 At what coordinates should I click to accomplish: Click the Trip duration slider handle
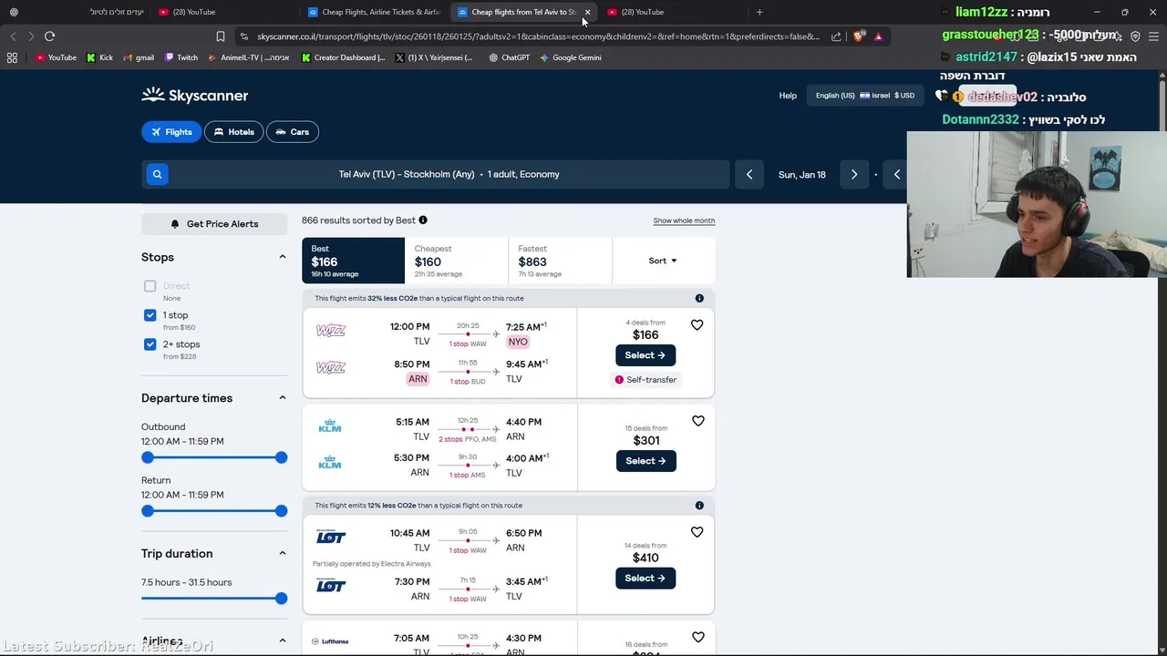(x=281, y=599)
